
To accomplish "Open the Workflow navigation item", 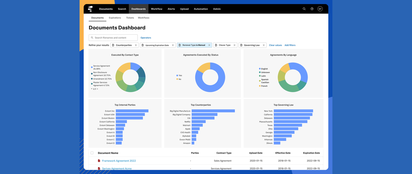I will (x=157, y=9).
